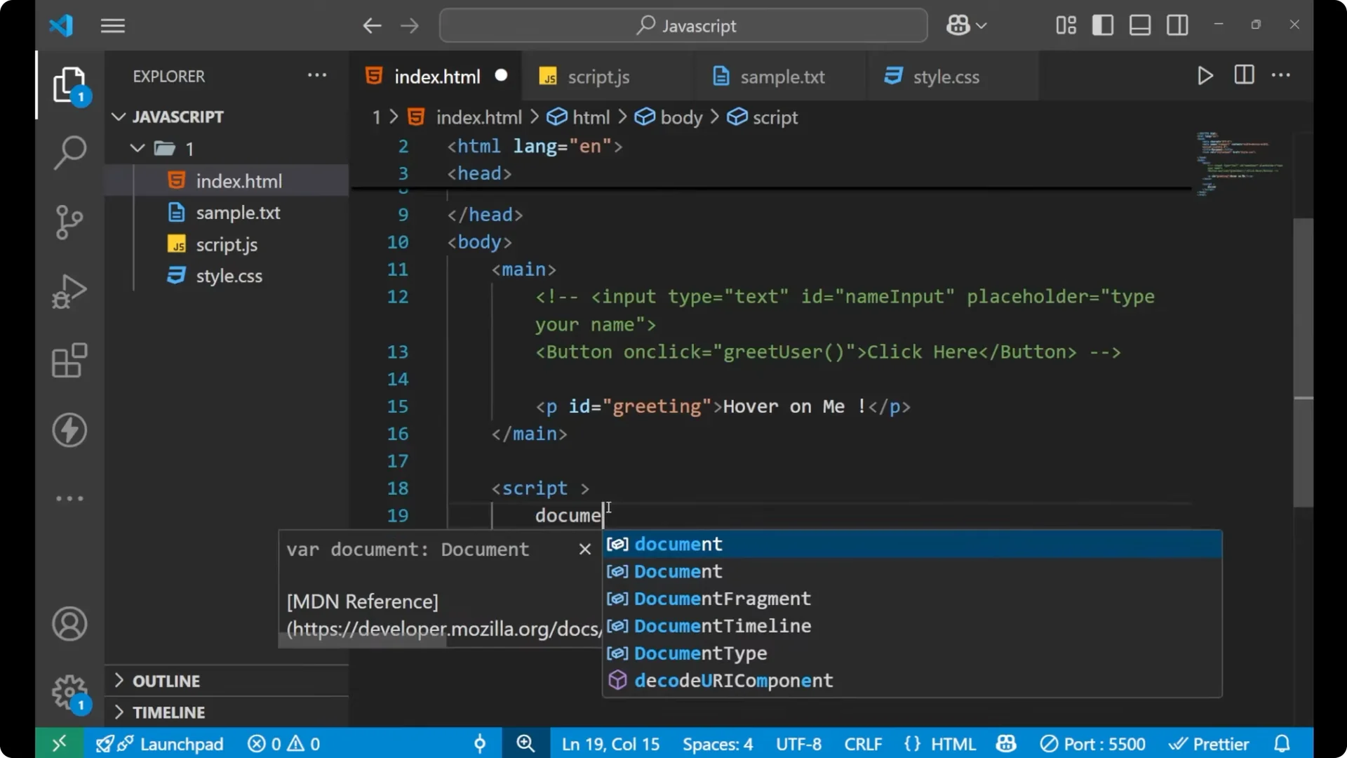Open the Accounts icon in the activity bar
Viewport: 1347px width, 758px height.
coord(69,624)
